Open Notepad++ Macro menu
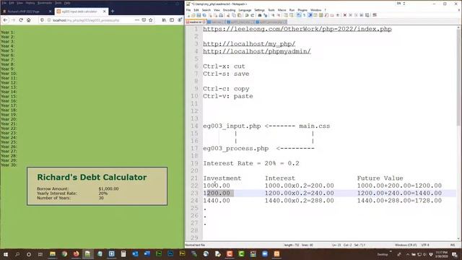This screenshot has width=462, height=260. coord(282,10)
